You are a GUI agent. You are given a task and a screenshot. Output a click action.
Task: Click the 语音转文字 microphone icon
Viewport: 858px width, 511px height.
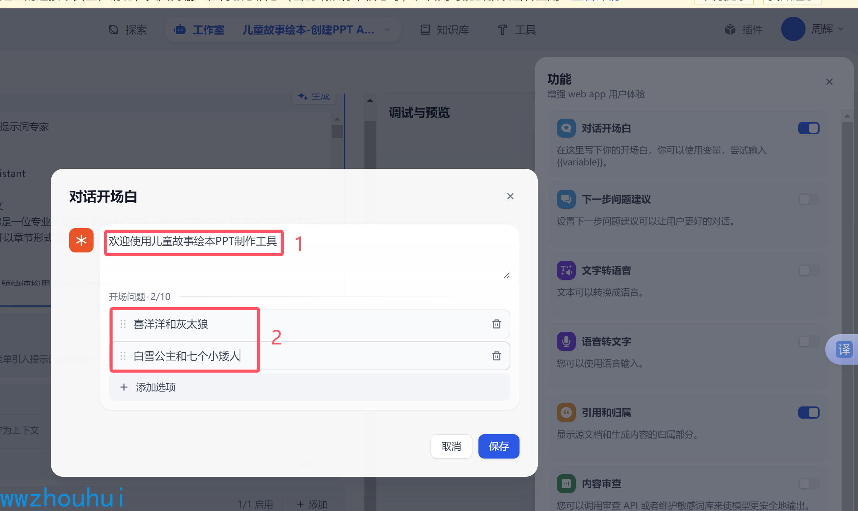pos(566,341)
